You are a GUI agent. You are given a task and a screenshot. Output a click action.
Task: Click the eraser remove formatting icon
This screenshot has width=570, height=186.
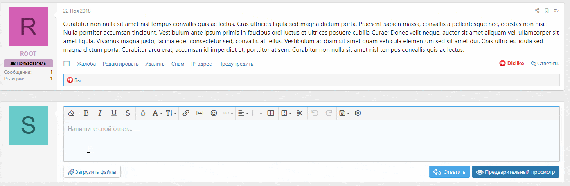71,113
